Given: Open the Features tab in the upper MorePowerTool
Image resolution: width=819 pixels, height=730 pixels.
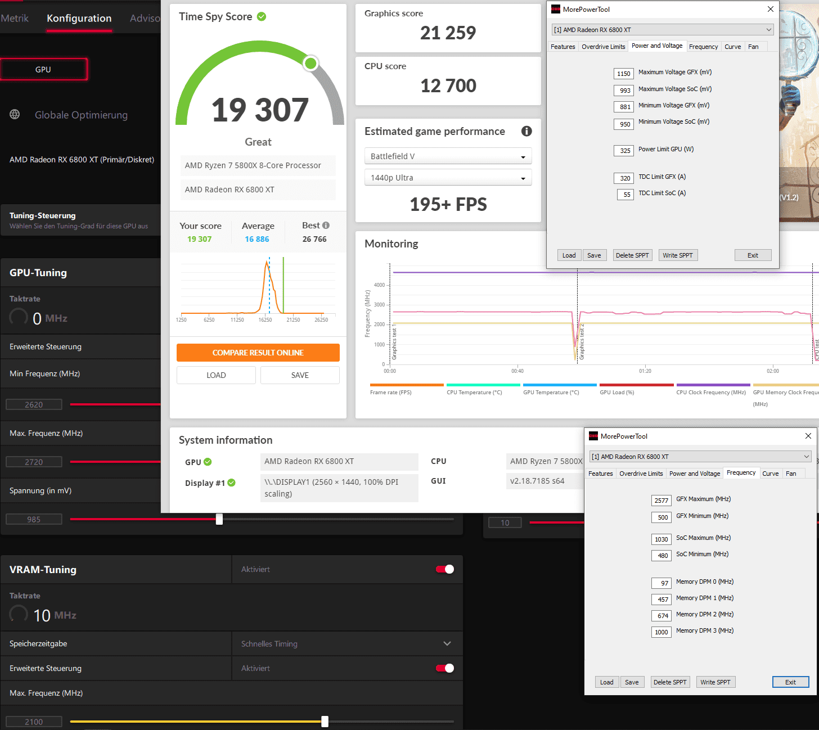Looking at the screenshot, I should pos(563,47).
